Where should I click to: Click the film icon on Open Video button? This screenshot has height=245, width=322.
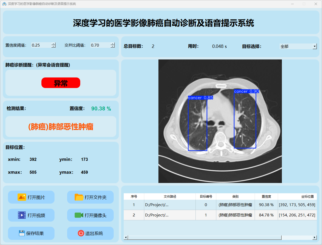[x=22, y=215]
